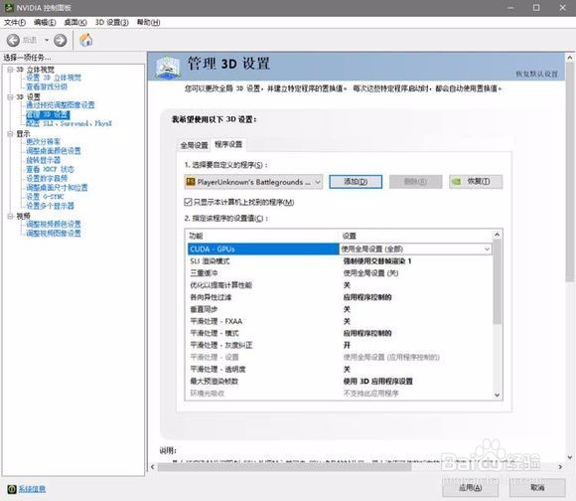Click the NVIDIA icon in the title bar
This screenshot has width=576, height=501.
pos(9,7)
